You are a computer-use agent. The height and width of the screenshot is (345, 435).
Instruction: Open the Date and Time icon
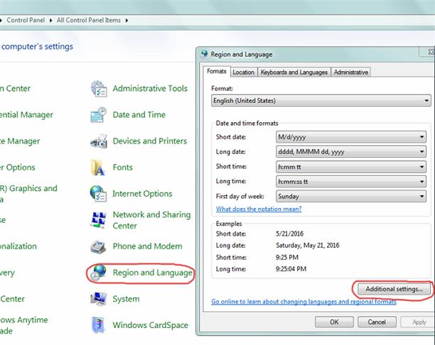(x=99, y=115)
